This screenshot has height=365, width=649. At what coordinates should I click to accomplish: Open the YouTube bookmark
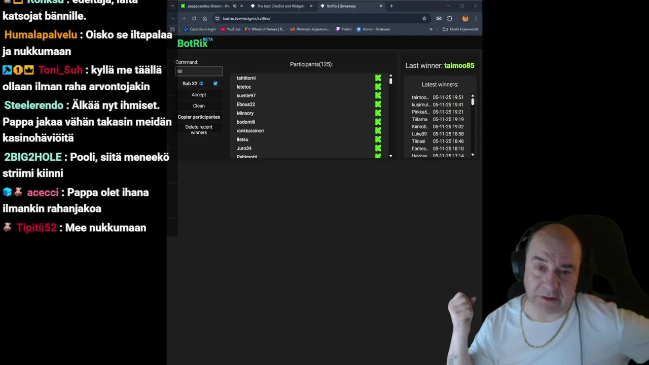pyautogui.click(x=231, y=29)
